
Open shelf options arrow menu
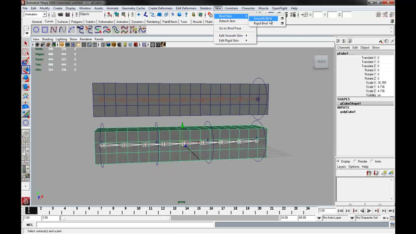coord(27,33)
